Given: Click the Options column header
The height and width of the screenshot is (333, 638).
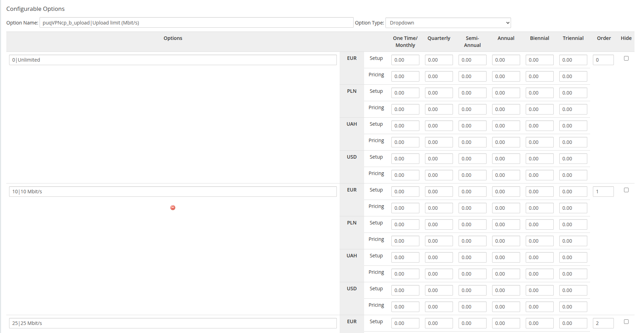Looking at the screenshot, I should point(173,38).
